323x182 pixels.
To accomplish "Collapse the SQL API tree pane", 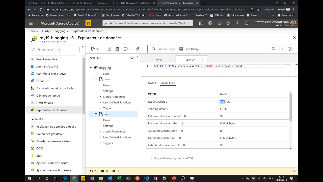I will click(x=137, y=57).
